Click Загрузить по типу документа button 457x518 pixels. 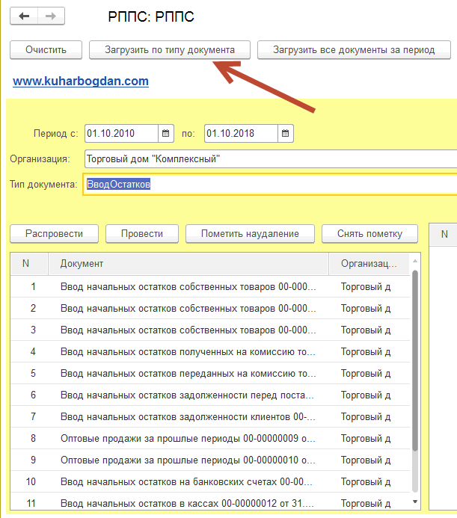pos(168,50)
